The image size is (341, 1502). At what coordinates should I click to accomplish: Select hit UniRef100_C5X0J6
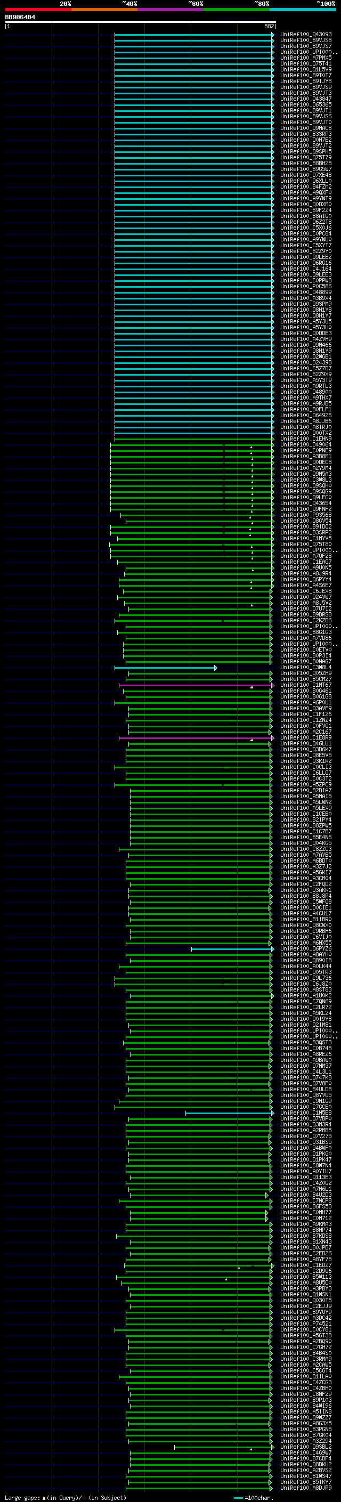[306, 228]
